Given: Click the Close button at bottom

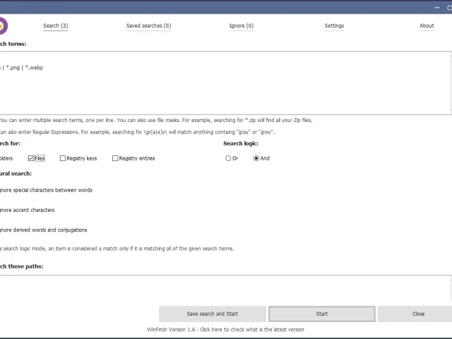Looking at the screenshot, I should tap(415, 314).
